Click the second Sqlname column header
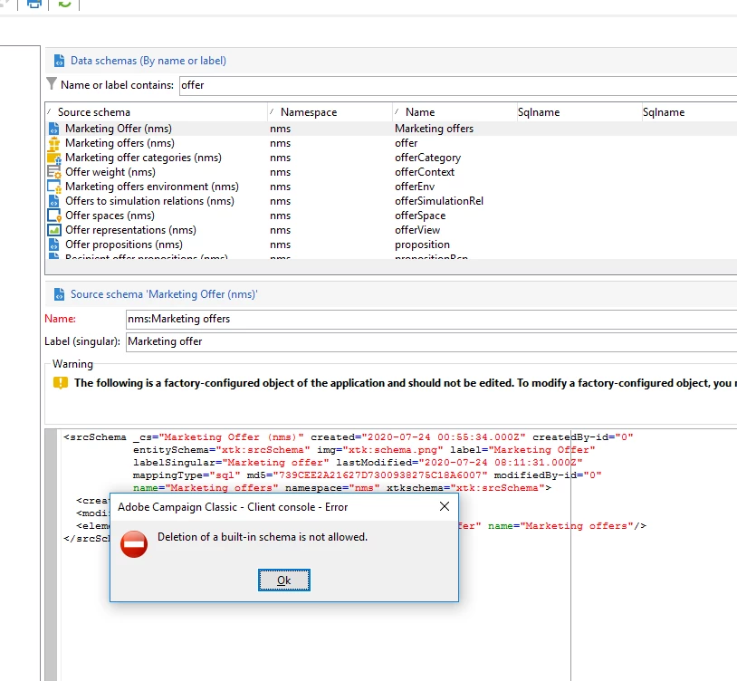The height and width of the screenshot is (681, 737). (689, 112)
